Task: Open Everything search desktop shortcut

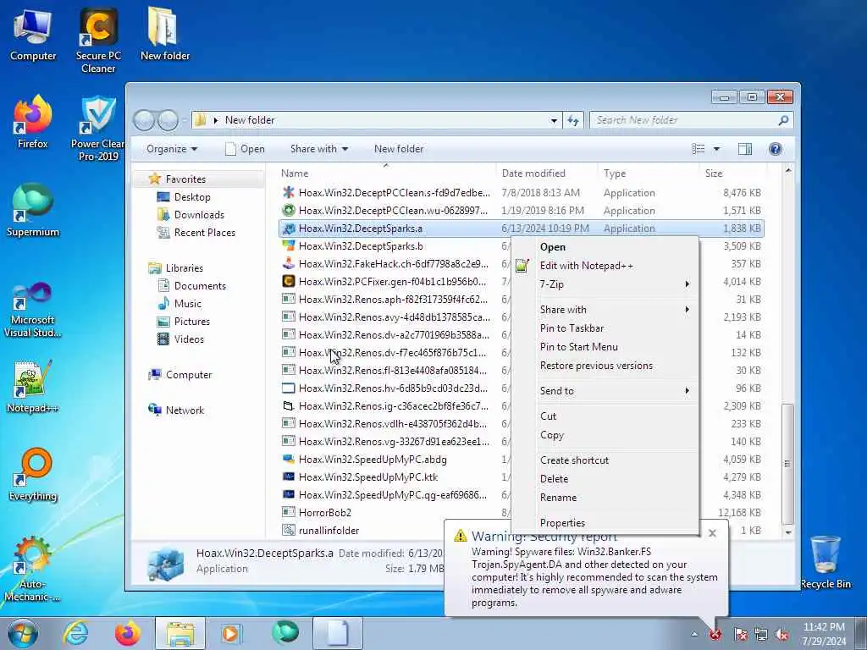Action: [x=33, y=475]
